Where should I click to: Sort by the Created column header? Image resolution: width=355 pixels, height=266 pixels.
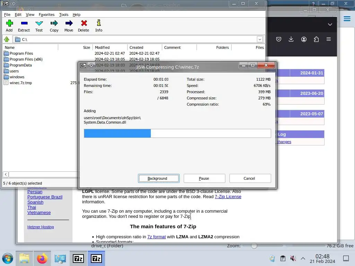click(145, 47)
